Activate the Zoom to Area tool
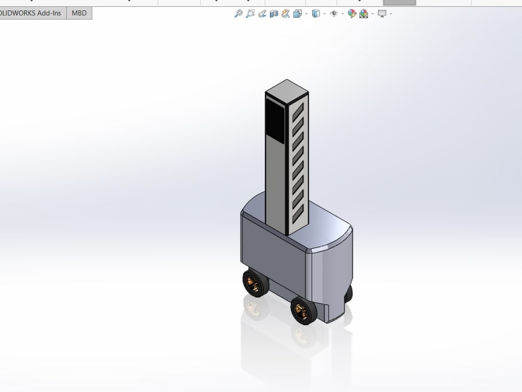Image resolution: width=522 pixels, height=392 pixels. click(x=250, y=13)
